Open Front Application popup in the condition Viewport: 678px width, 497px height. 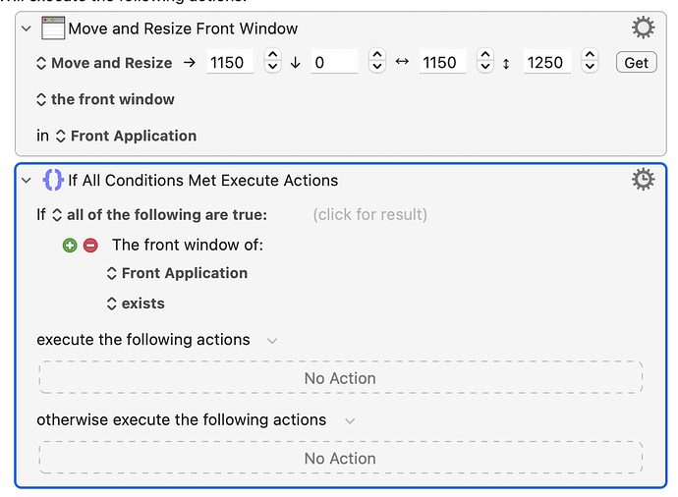(x=177, y=273)
